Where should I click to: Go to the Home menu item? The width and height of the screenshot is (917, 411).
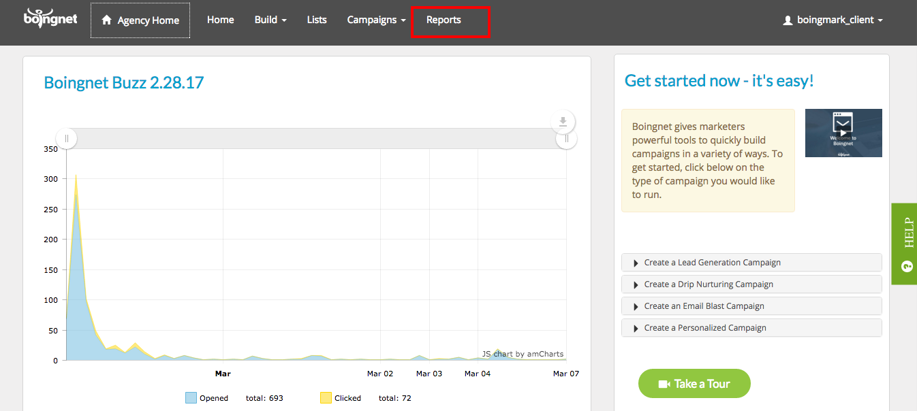pos(221,20)
